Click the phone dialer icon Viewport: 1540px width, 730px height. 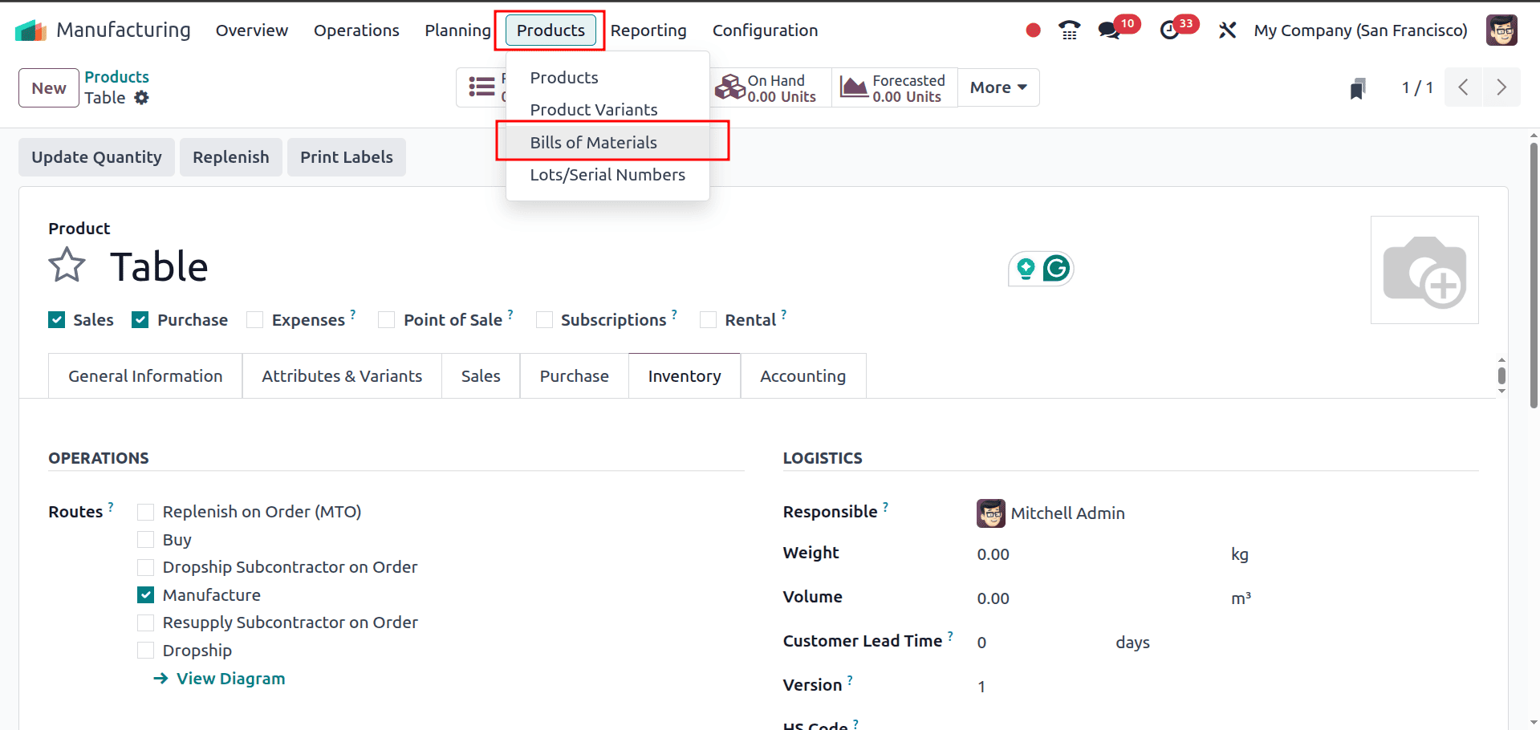pos(1069,30)
